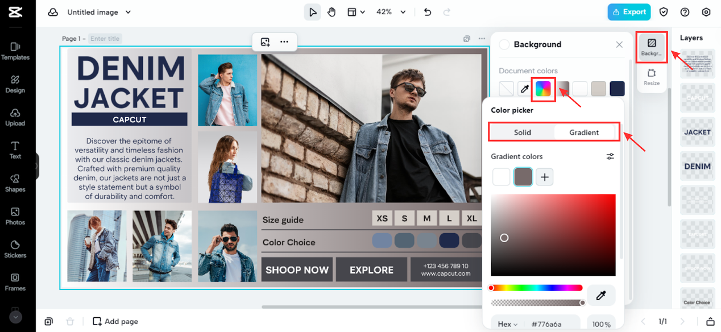Click the opacity transparency slider
Viewport: 721px width, 332px height.
point(538,303)
